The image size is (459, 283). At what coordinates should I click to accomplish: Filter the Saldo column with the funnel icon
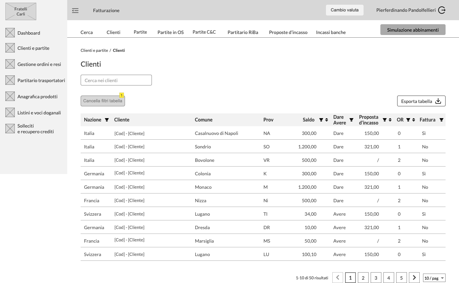(321, 120)
